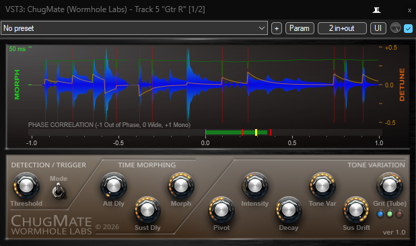Screen dimensions: 416x246
Task: Select the green Grit type LED
Action: (390, 214)
